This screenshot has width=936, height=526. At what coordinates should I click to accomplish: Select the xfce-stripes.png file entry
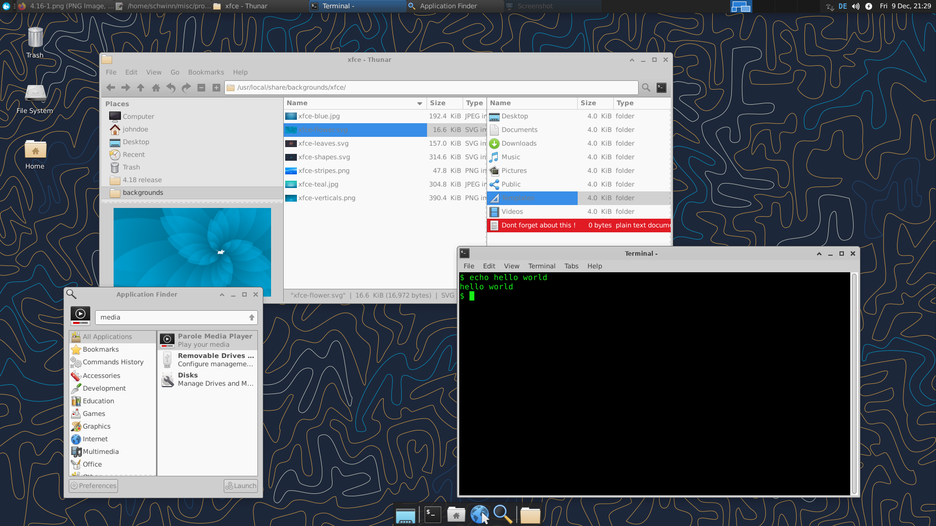(x=324, y=170)
